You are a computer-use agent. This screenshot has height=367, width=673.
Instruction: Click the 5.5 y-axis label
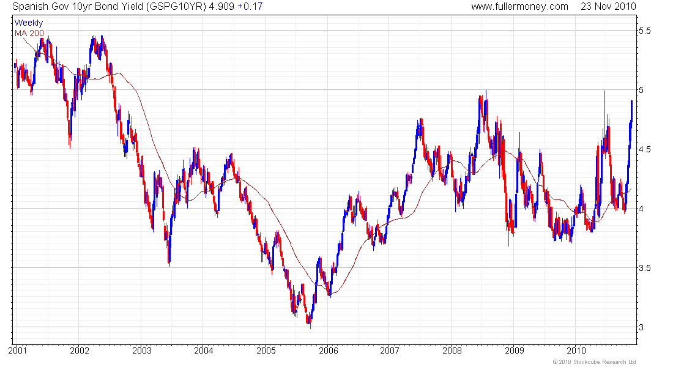point(645,31)
